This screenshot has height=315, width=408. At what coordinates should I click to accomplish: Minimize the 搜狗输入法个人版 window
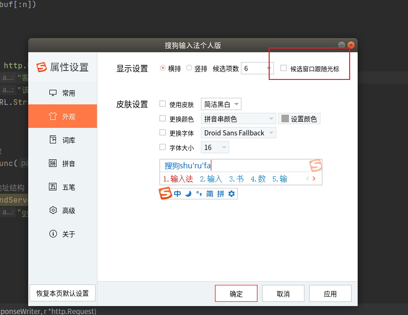point(341,45)
